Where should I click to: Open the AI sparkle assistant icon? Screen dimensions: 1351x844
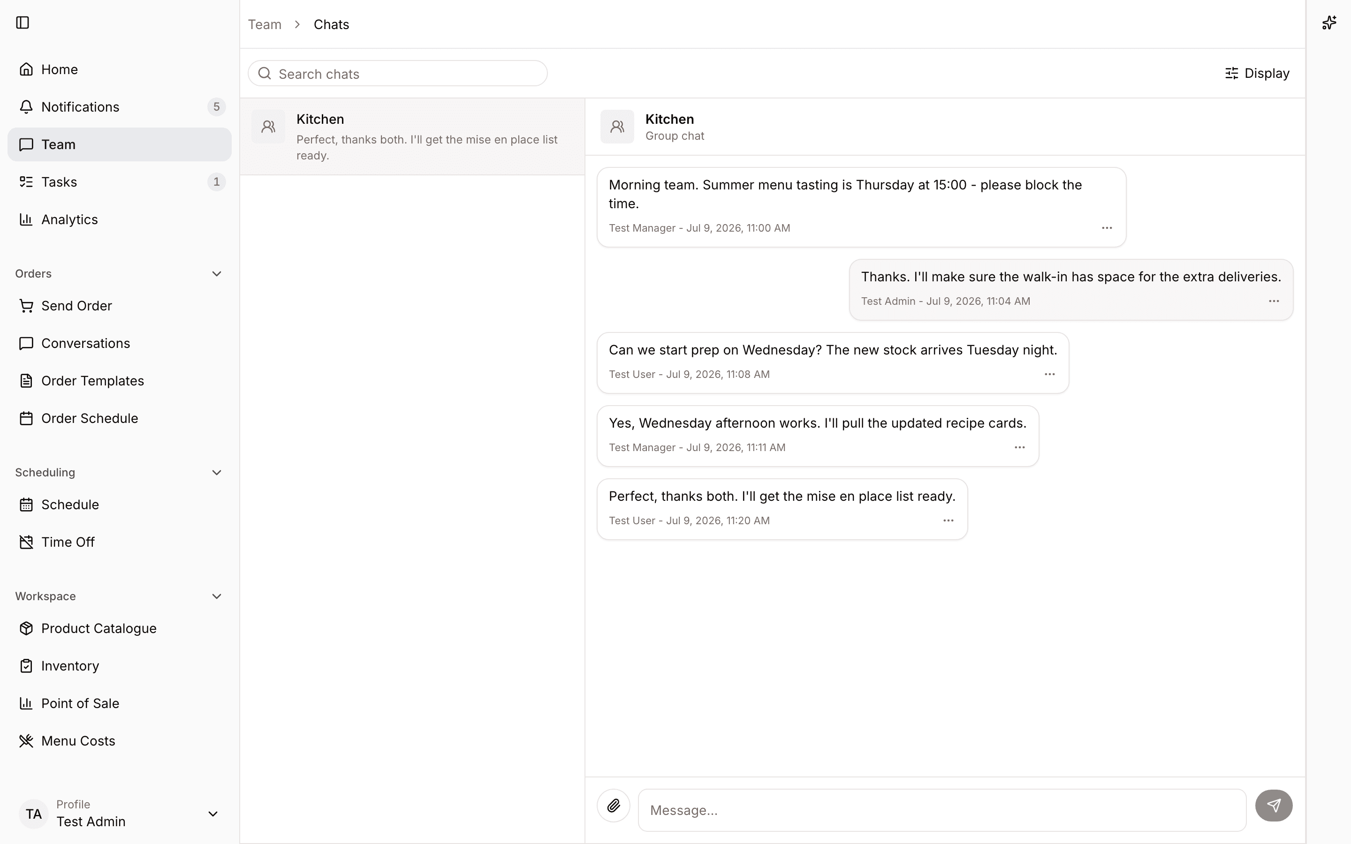tap(1328, 23)
